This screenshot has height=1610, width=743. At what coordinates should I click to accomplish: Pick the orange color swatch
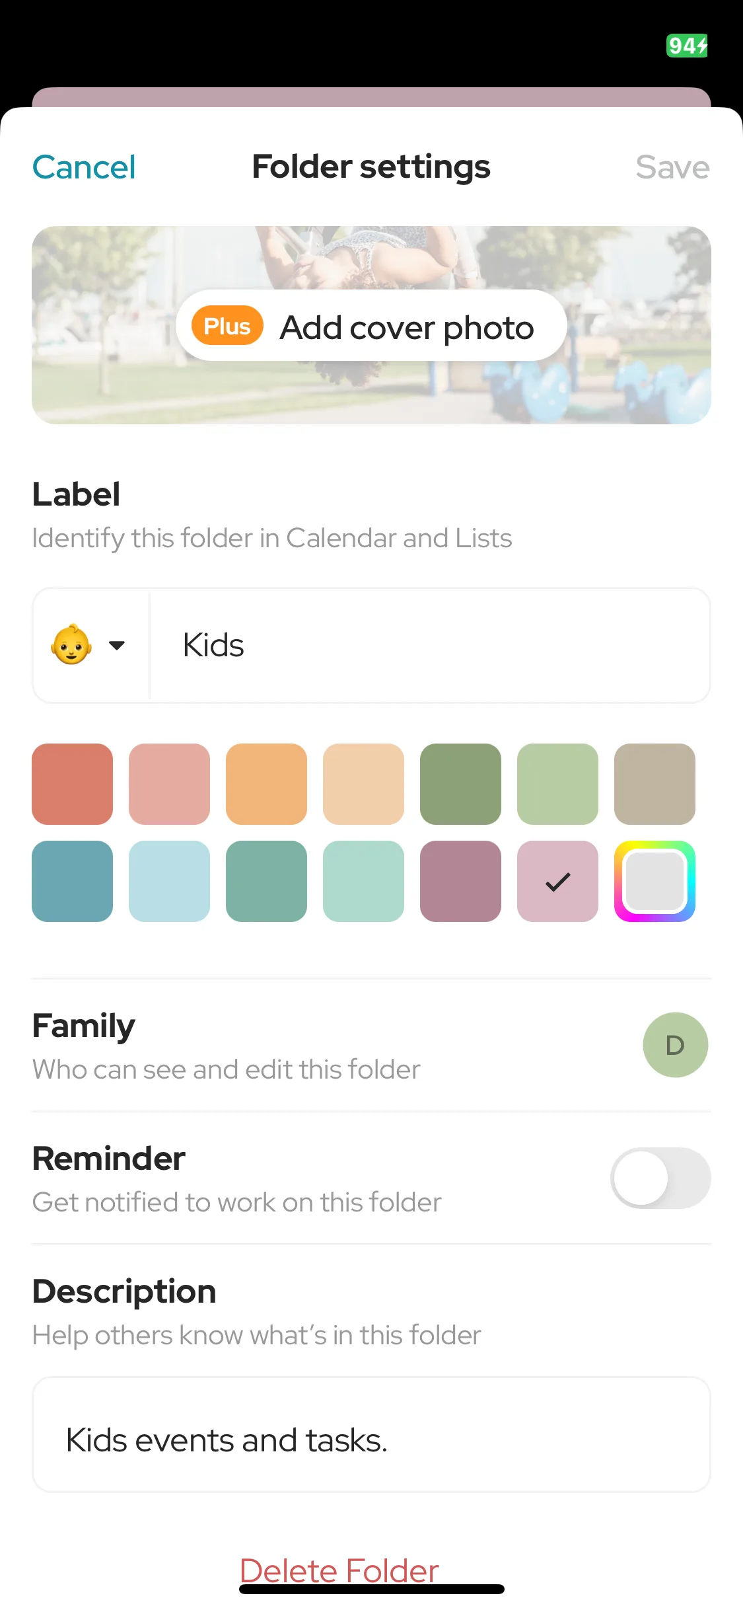266,784
